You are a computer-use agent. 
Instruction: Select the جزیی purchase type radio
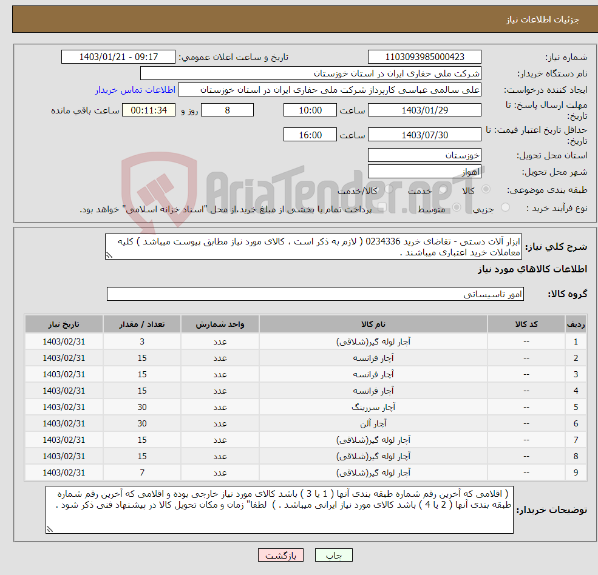(x=505, y=207)
